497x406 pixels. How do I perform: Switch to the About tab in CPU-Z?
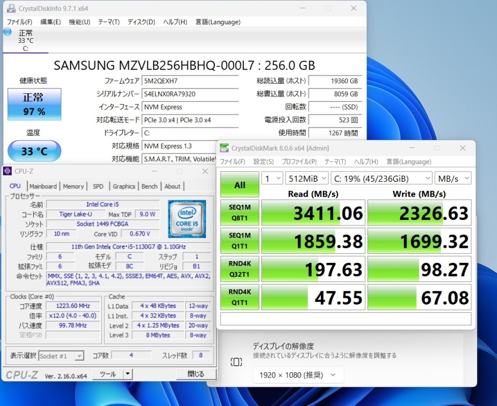coord(172,186)
